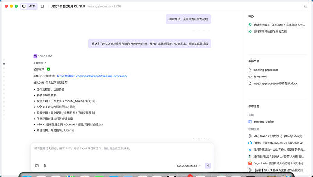Image resolution: width=313 pixels, height=177 pixels.
Task: Attach a file with the paperclip icon
Action: 45,166
